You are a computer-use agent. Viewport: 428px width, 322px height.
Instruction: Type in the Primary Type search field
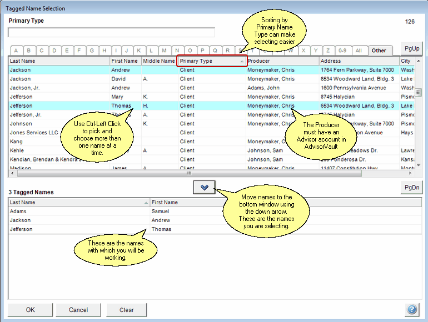point(111,32)
